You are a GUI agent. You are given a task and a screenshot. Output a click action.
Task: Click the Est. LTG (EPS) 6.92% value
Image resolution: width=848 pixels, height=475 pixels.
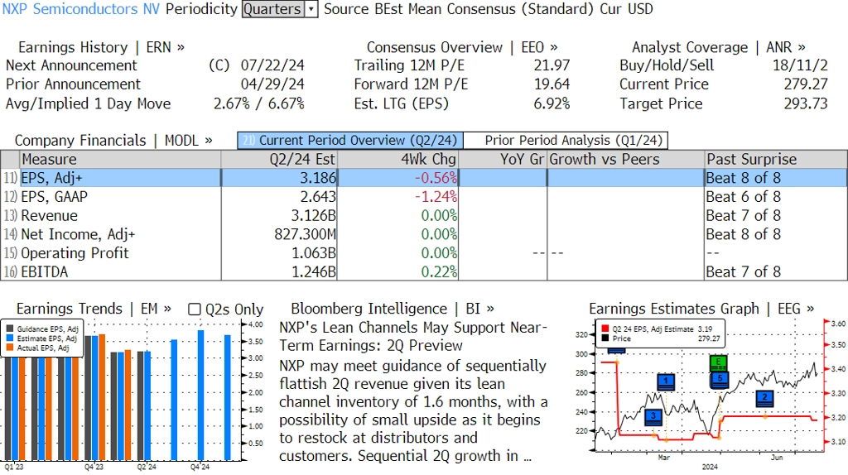pyautogui.click(x=552, y=103)
